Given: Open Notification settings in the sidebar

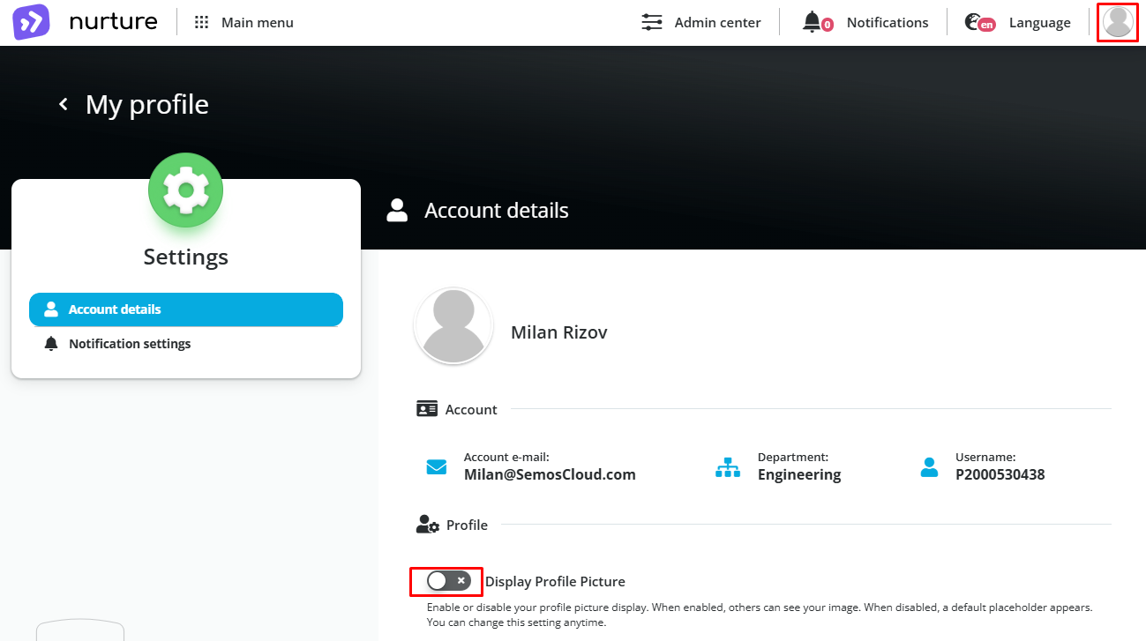Looking at the screenshot, I should pyautogui.click(x=186, y=343).
